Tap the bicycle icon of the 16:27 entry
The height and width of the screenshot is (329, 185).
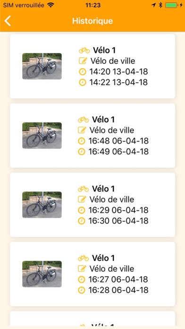pyautogui.click(x=84, y=258)
